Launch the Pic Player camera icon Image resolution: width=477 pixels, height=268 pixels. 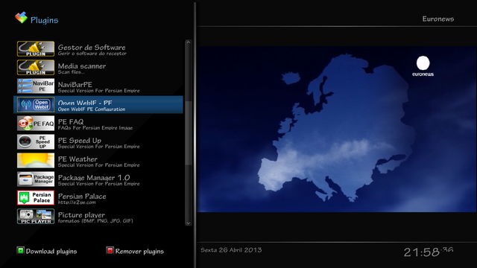(36, 217)
